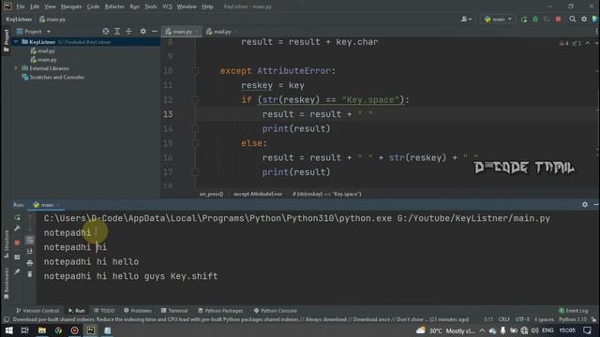Click the PyCharm icon in the taskbar
The width and height of the screenshot is (600, 337).
[91, 330]
